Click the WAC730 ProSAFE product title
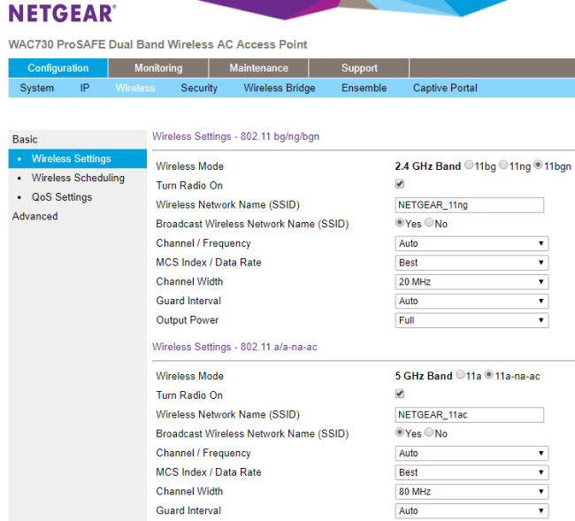575x521 pixels. [157, 44]
